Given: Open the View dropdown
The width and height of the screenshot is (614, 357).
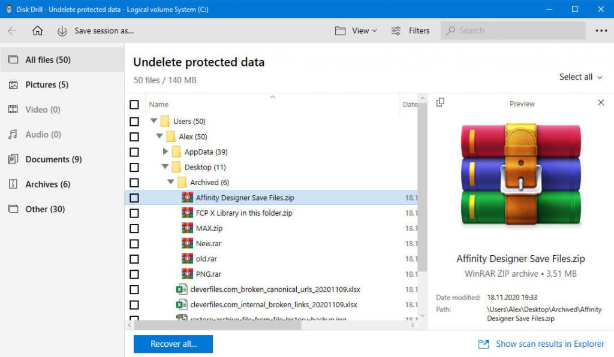Looking at the screenshot, I should point(356,31).
